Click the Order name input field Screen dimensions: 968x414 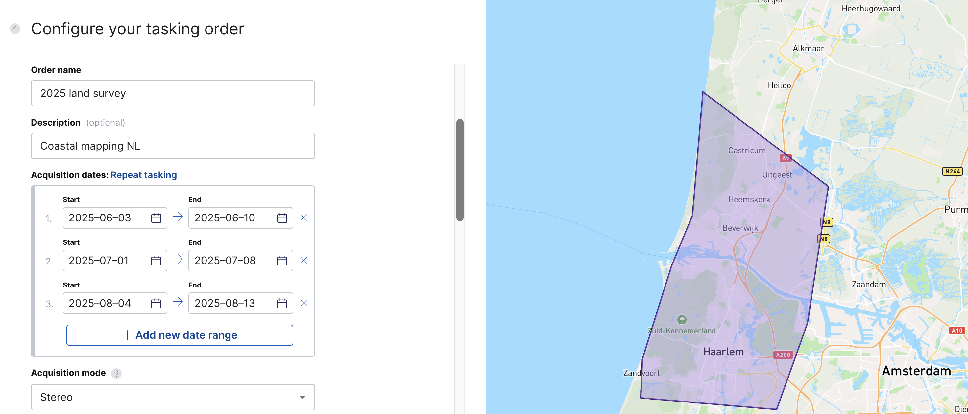pyautogui.click(x=173, y=93)
